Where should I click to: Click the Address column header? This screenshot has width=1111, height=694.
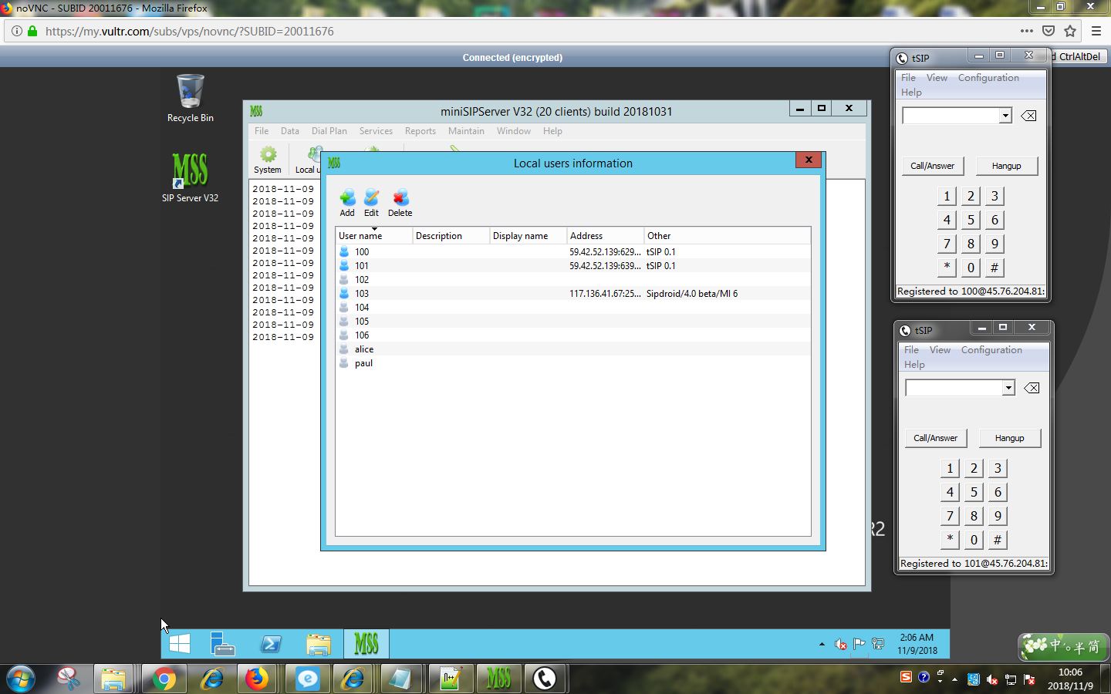tap(605, 236)
